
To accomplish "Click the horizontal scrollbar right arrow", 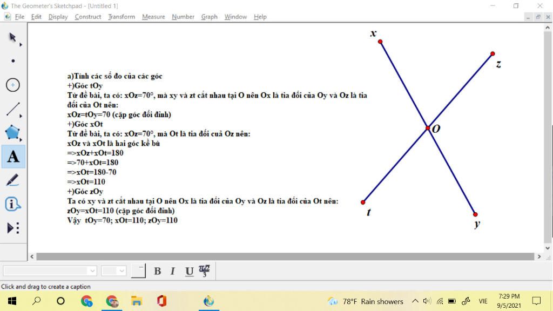I will click(539, 256).
